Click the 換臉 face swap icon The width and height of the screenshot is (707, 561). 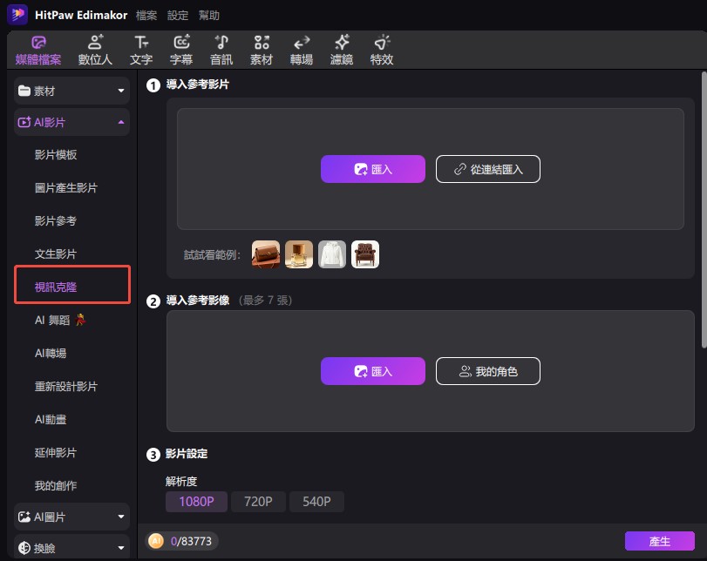24,548
